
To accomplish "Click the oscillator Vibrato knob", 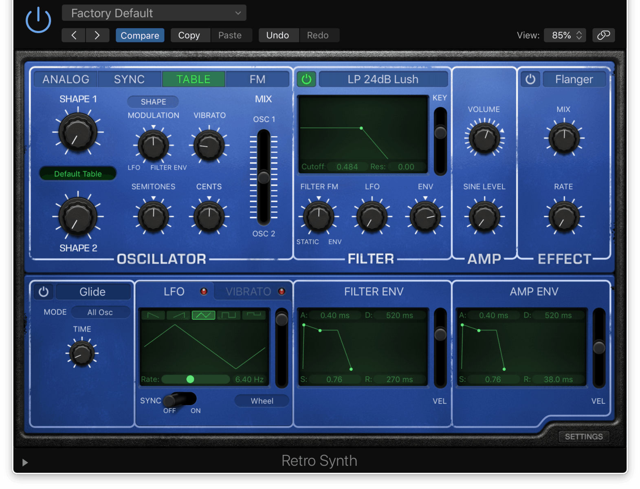I will coord(209,145).
